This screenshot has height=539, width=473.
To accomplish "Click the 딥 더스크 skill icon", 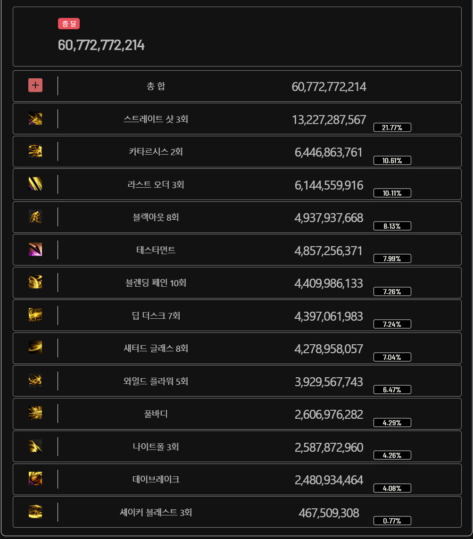I will click(35, 315).
